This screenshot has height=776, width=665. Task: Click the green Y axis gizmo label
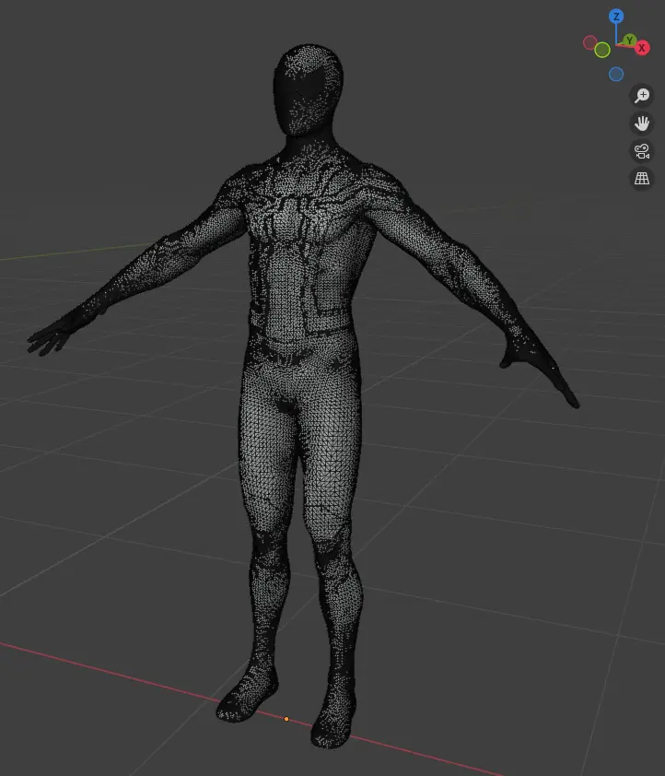629,40
